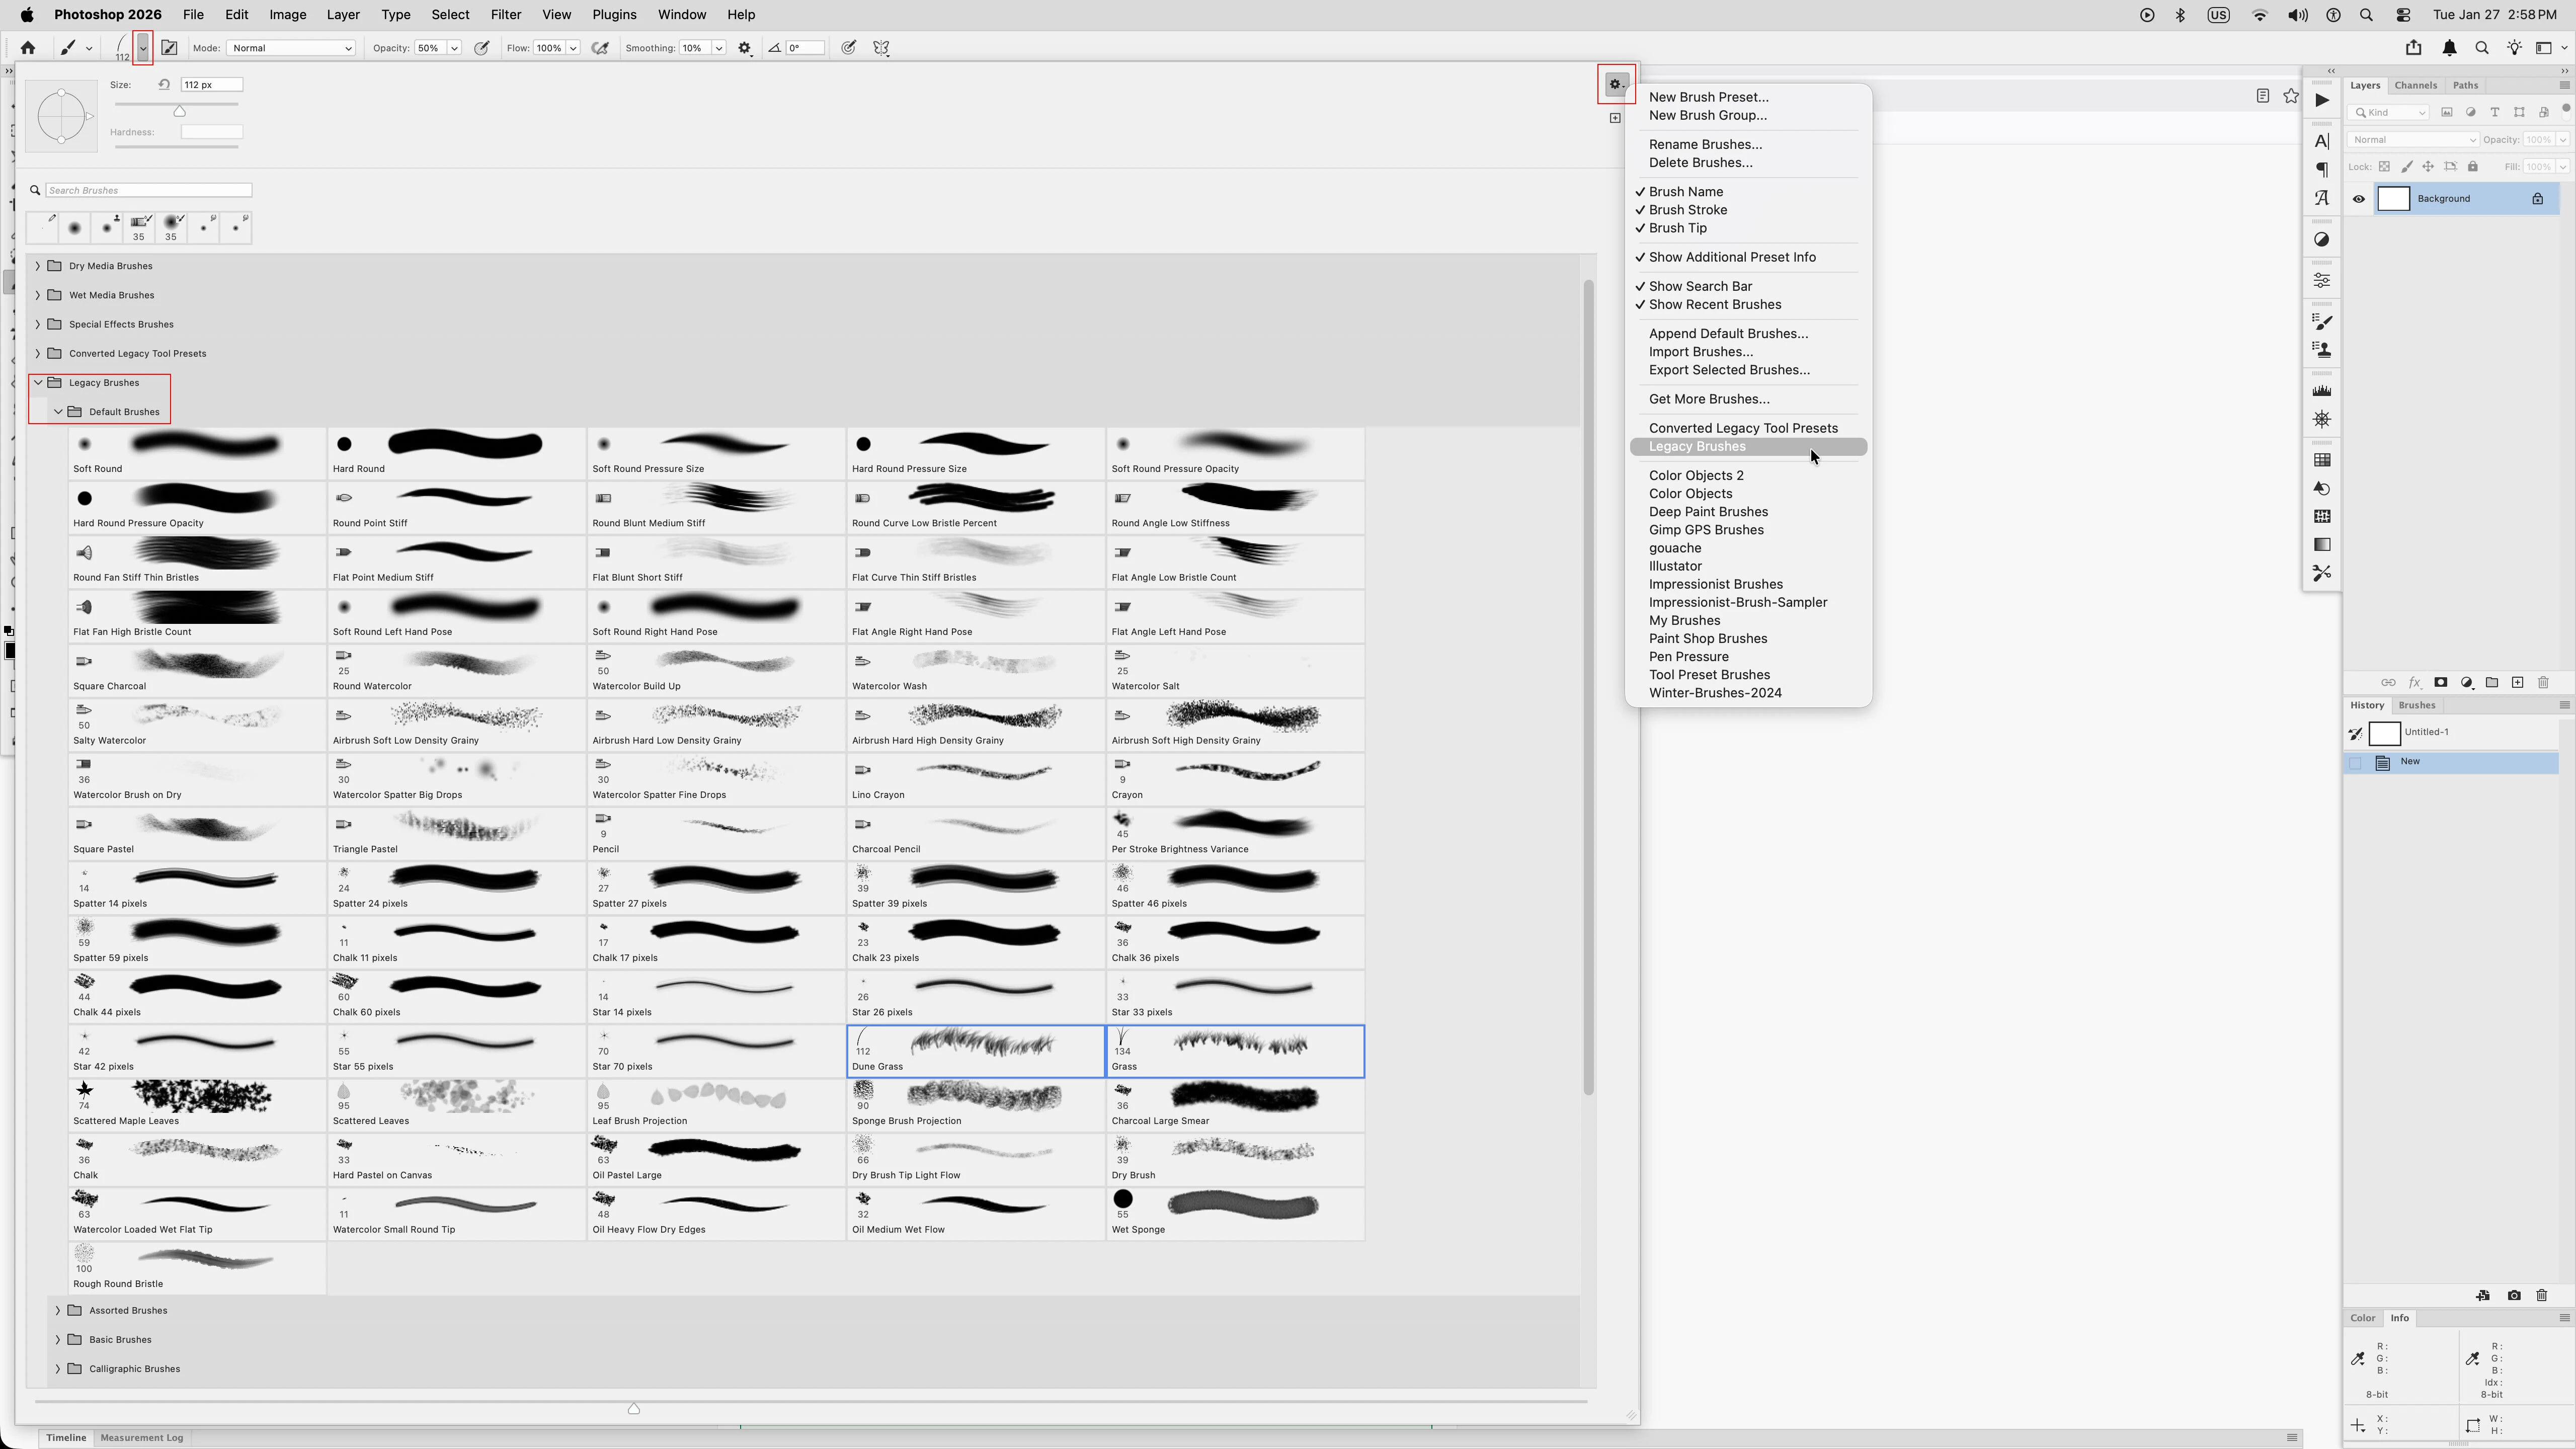Click the brush Size slider handle

[180, 112]
